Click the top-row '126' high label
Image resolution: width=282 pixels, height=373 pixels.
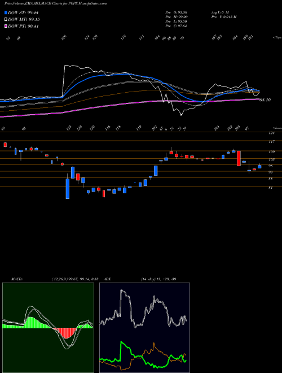[64, 38]
